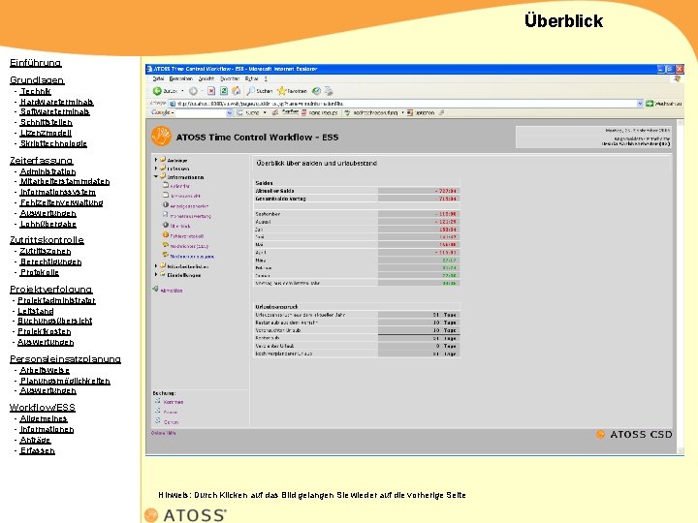Click the Anträge folder icon in tree
Image resolution: width=698 pixels, height=523 pixels.
(x=163, y=159)
